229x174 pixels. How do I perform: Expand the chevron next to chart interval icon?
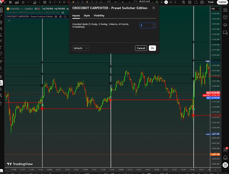click(x=28, y=2)
